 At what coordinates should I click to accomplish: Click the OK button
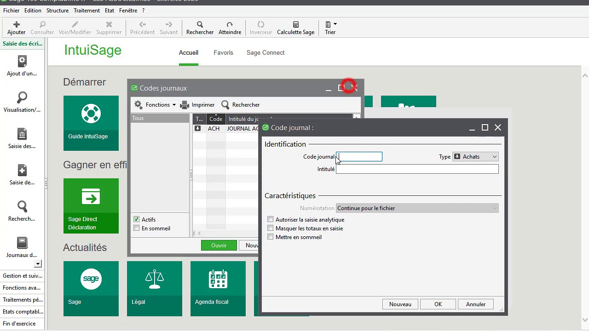click(x=438, y=304)
